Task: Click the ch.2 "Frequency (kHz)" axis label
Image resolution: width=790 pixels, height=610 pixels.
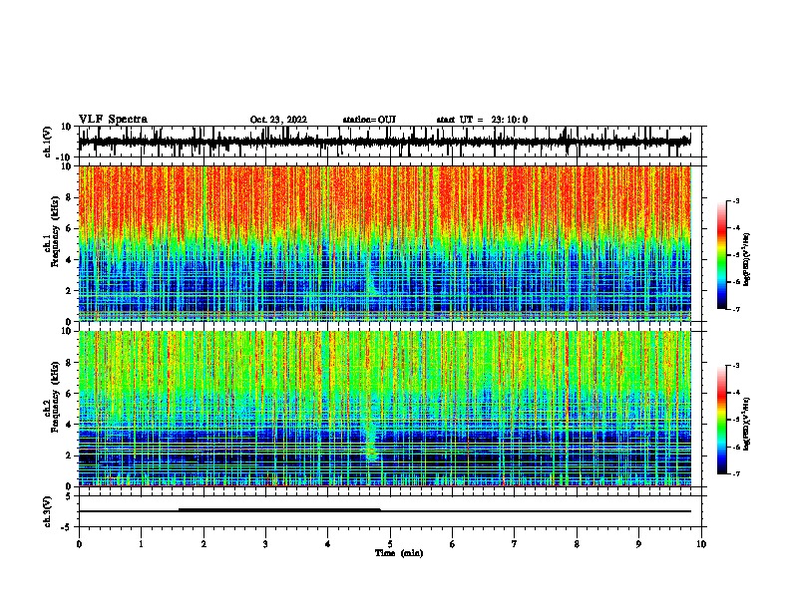Action: click(x=55, y=397)
